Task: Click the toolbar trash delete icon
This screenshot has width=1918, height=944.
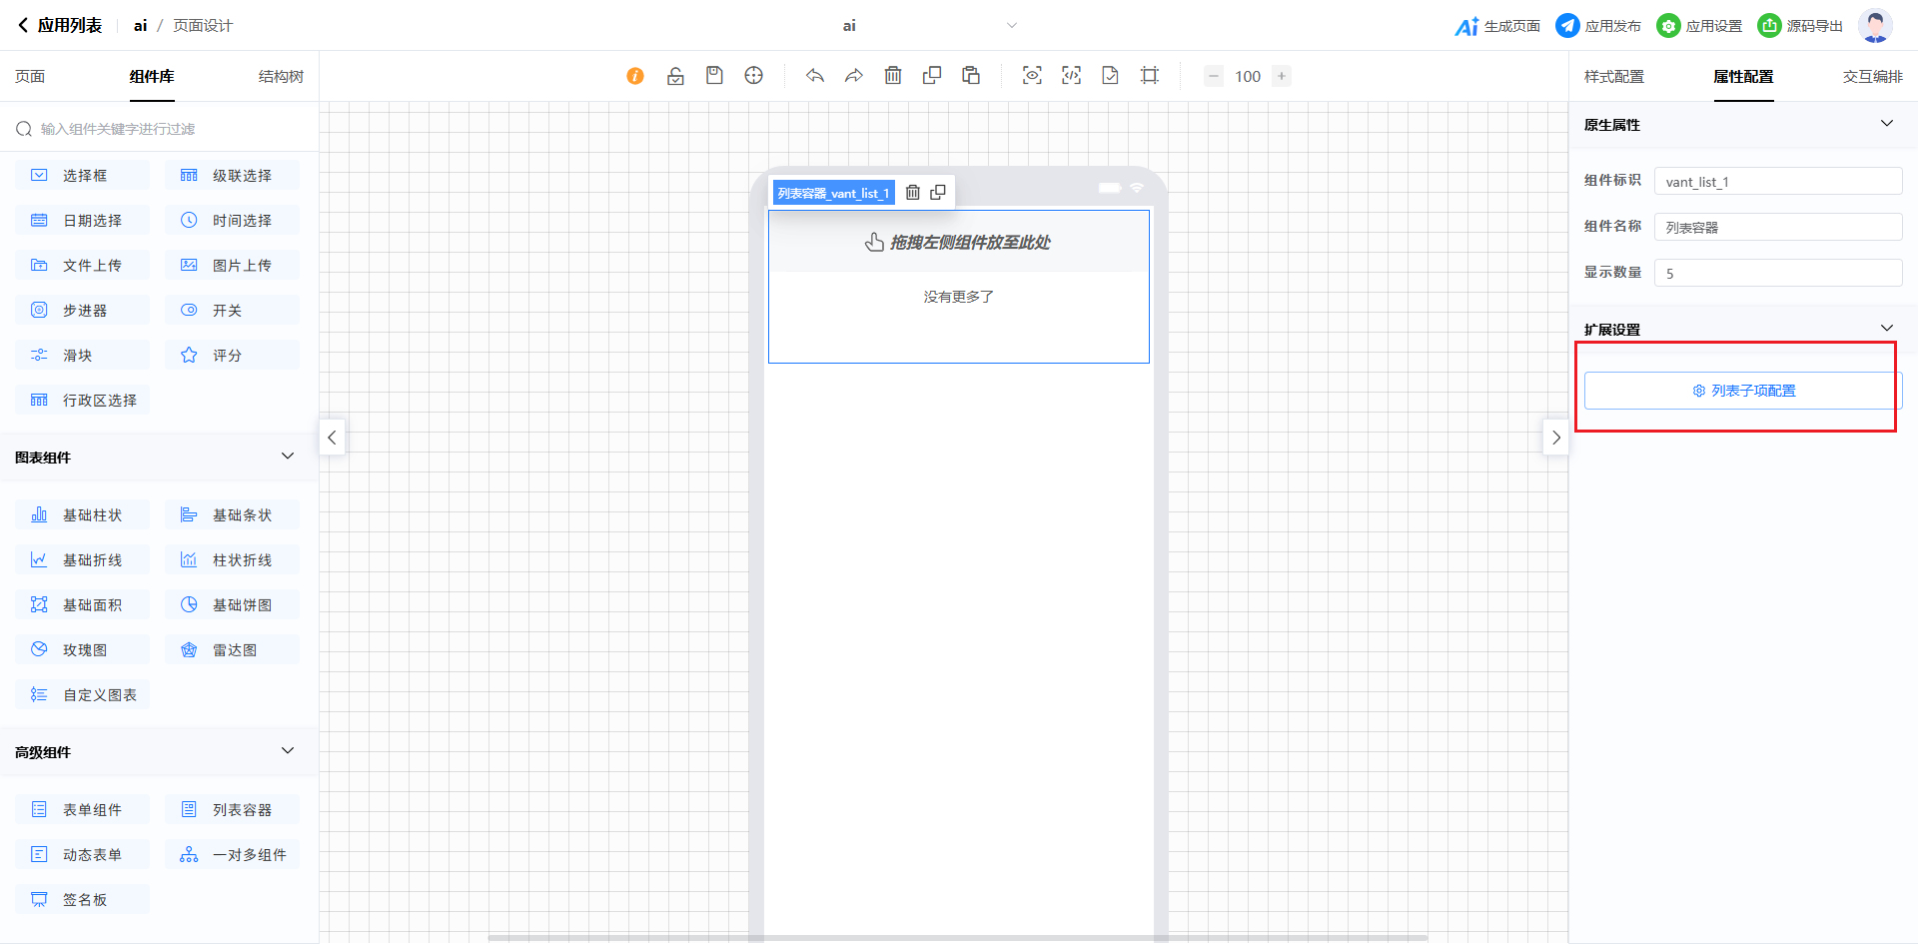Action: (x=893, y=76)
